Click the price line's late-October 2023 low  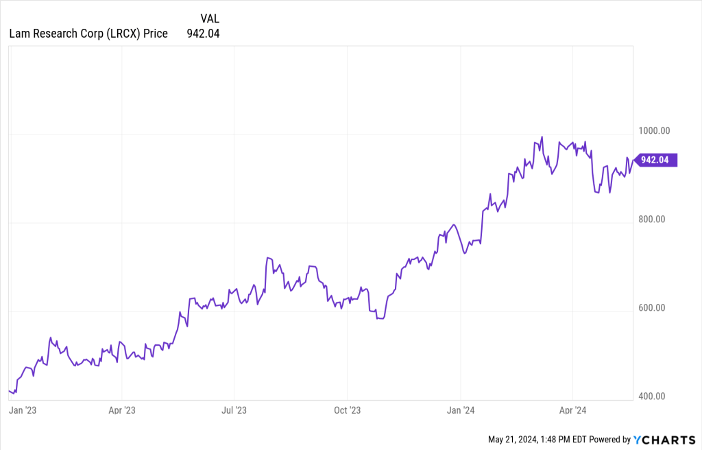tap(379, 319)
